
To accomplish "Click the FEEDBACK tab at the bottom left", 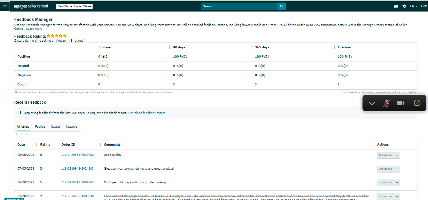I will (14, 199).
